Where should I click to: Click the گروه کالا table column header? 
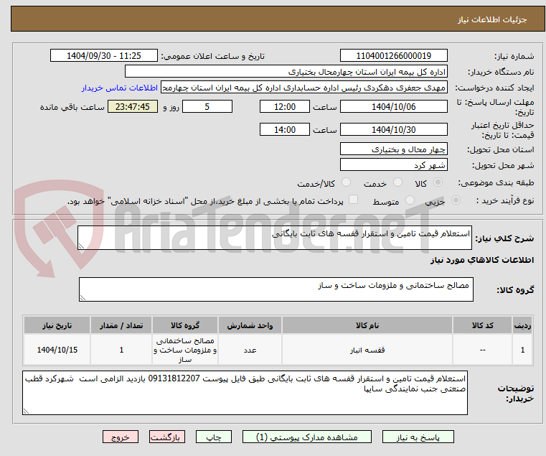[185, 325]
